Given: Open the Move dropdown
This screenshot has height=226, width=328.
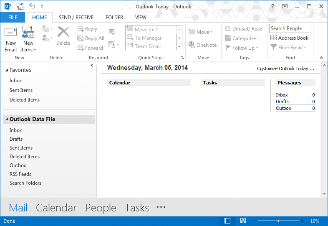Looking at the screenshot, I should pyautogui.click(x=200, y=32).
